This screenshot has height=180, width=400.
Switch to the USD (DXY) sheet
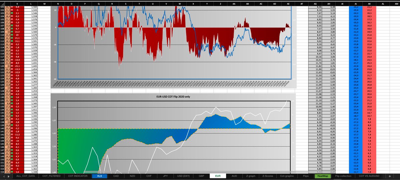(x=183, y=176)
